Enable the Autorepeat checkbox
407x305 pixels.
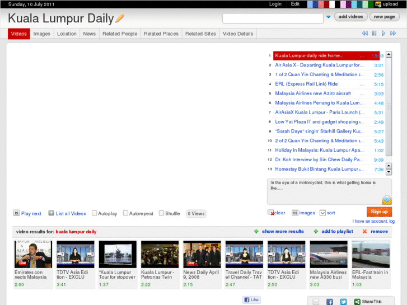pos(125,213)
